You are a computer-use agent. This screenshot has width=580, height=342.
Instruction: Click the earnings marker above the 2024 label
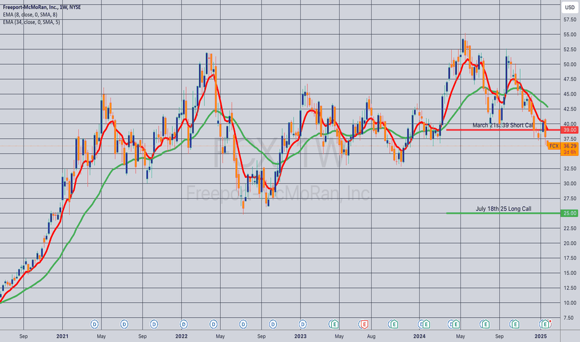click(426, 324)
